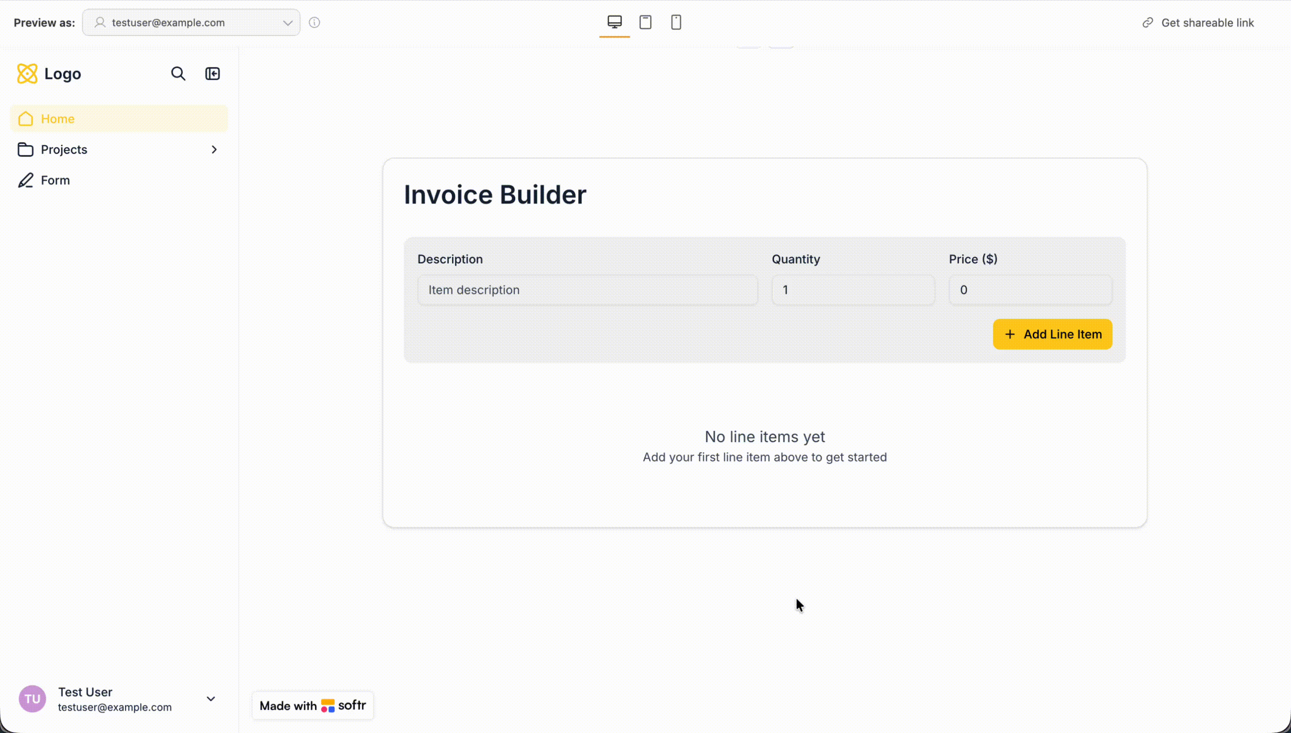This screenshot has height=733, width=1291.
Task: Click the Quantity input field
Action: point(853,290)
